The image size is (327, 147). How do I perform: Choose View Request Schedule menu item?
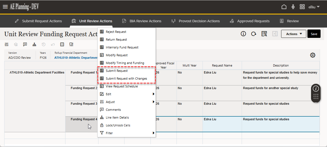pos(127,86)
